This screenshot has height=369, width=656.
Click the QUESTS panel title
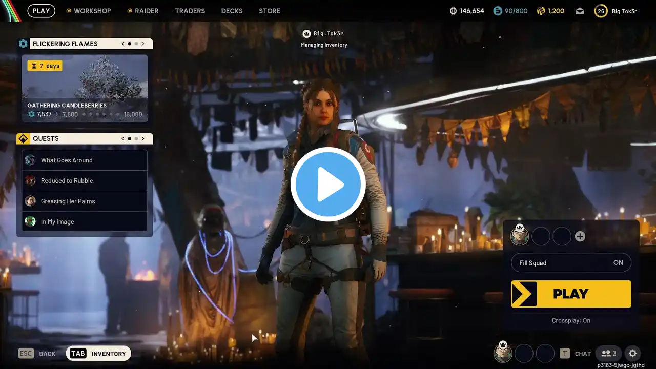pos(46,138)
